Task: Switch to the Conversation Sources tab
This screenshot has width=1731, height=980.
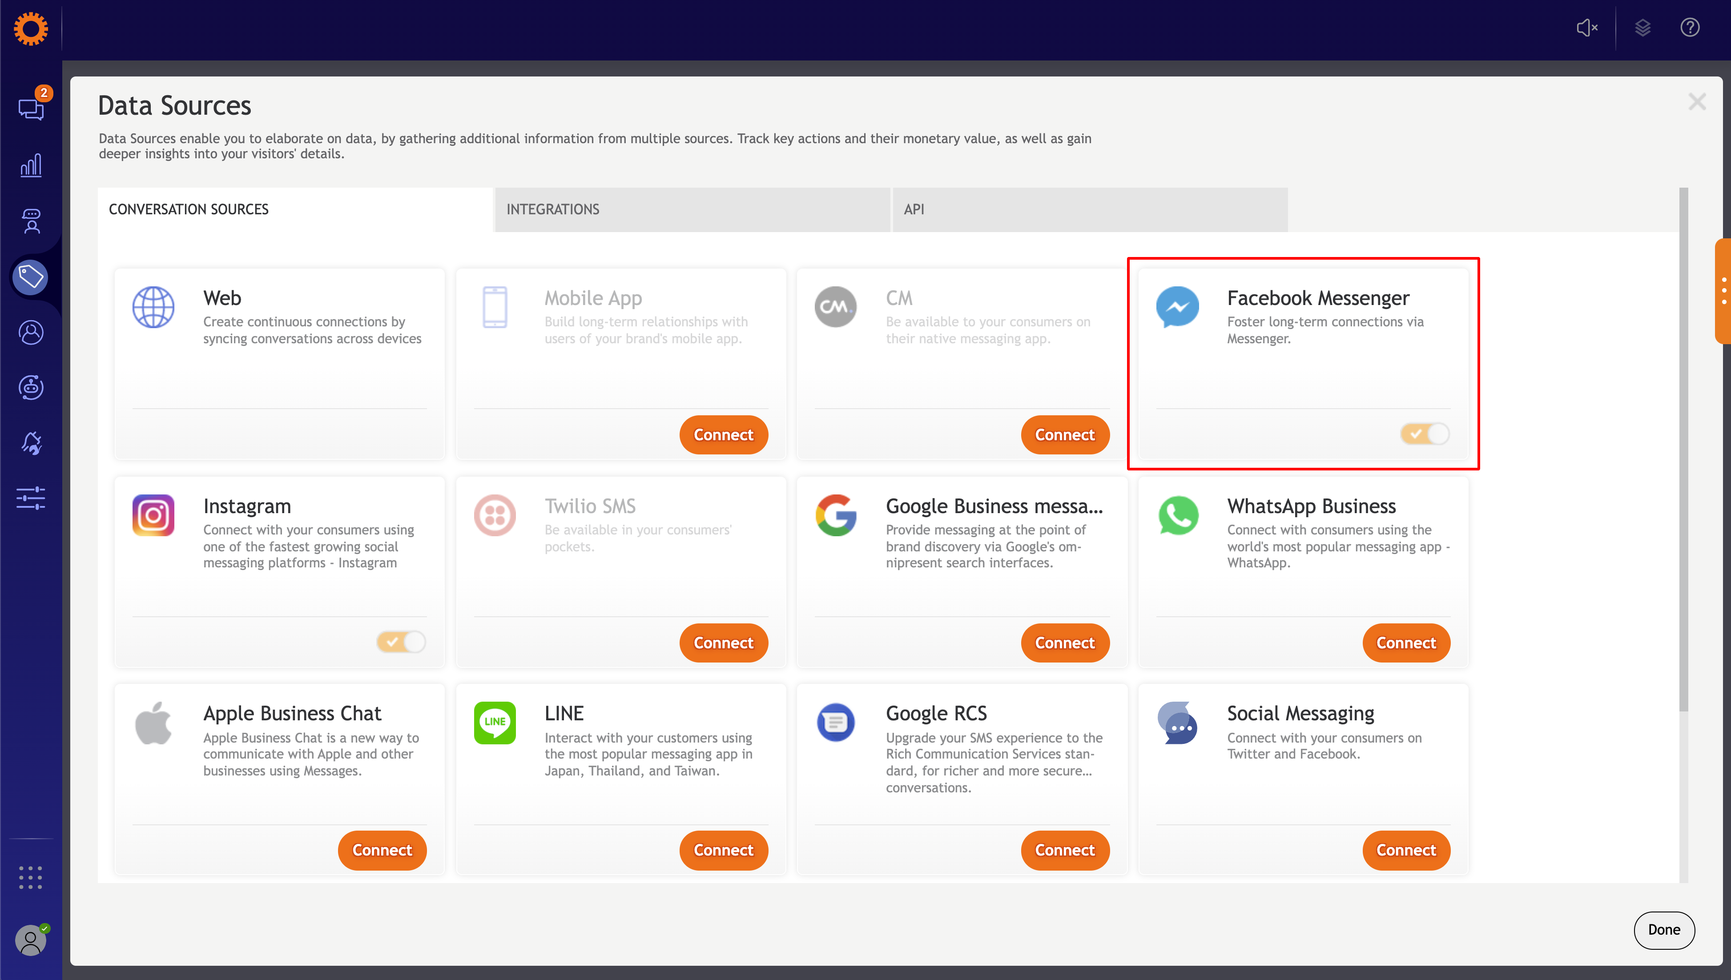Action: click(295, 209)
